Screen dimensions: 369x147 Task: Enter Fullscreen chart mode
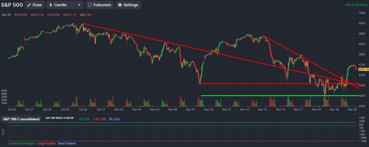pyautogui.click(x=99, y=5)
